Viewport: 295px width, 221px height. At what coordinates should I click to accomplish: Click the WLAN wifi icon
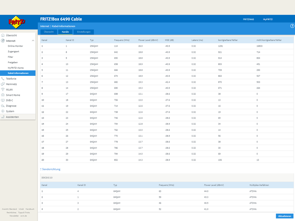pyautogui.click(x=3, y=89)
